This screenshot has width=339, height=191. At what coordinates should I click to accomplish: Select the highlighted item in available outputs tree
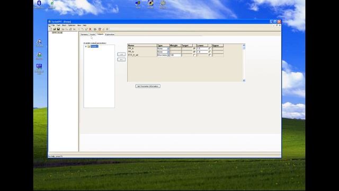pos(94,46)
